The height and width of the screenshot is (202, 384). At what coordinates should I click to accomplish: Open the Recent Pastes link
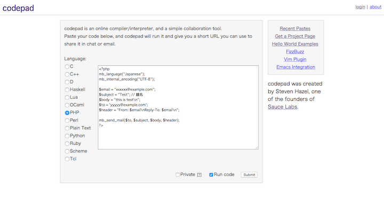point(295,28)
